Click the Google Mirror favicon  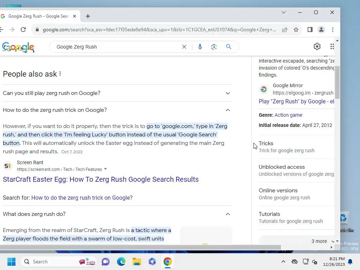(x=264, y=89)
